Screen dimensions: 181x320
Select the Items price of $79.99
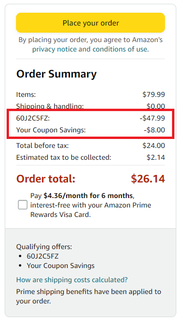coord(154,95)
